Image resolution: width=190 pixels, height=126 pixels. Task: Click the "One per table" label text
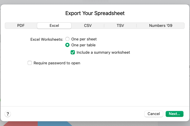tap(83, 45)
